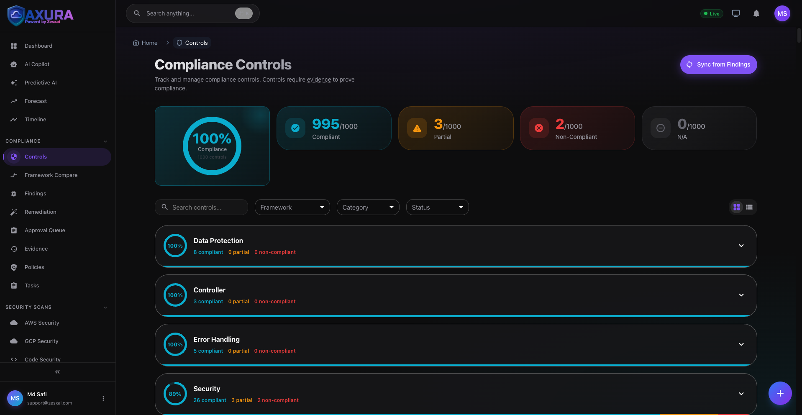
Task: Click the Security 89% progress ring
Action: click(x=175, y=394)
